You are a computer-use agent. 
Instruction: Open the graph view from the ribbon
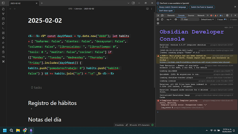3,14
